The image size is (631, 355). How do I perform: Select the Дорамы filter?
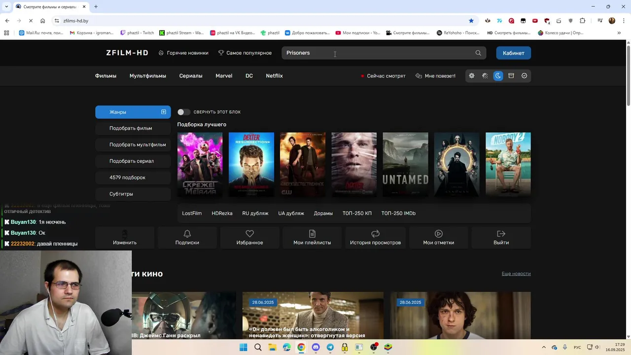click(323, 213)
